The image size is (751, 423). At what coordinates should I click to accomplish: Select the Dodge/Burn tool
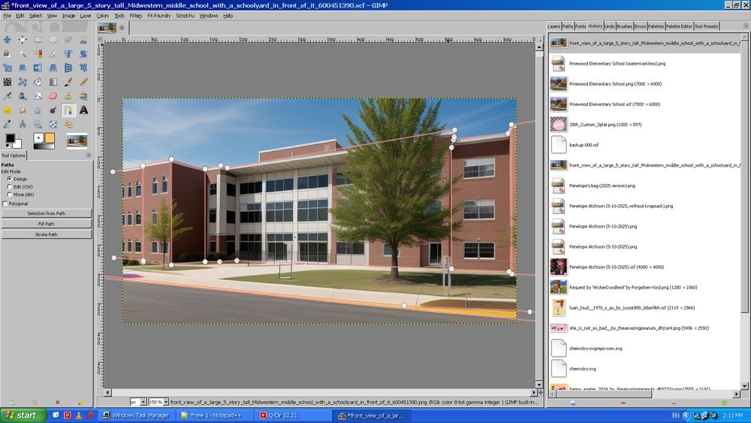click(53, 110)
